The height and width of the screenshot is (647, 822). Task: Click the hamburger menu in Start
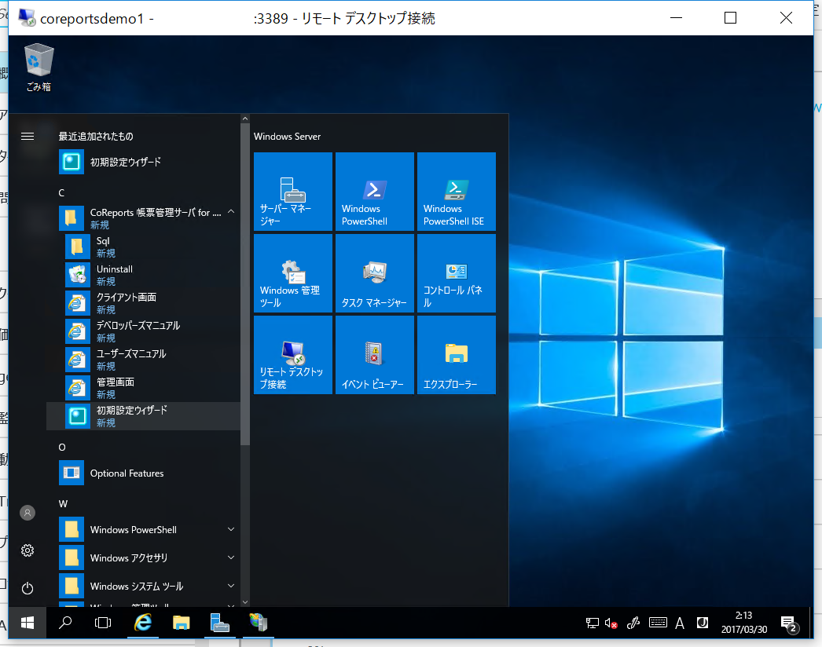pos(28,136)
